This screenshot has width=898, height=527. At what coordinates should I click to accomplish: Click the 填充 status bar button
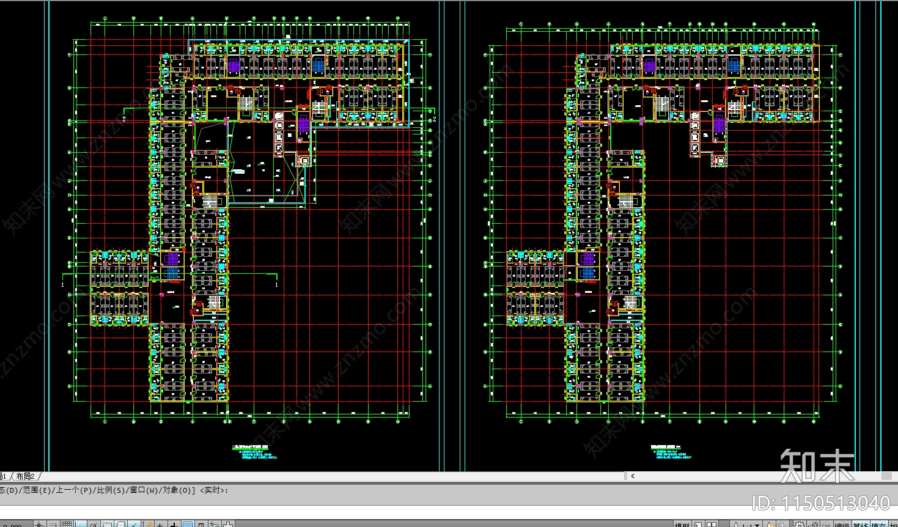tap(879, 523)
